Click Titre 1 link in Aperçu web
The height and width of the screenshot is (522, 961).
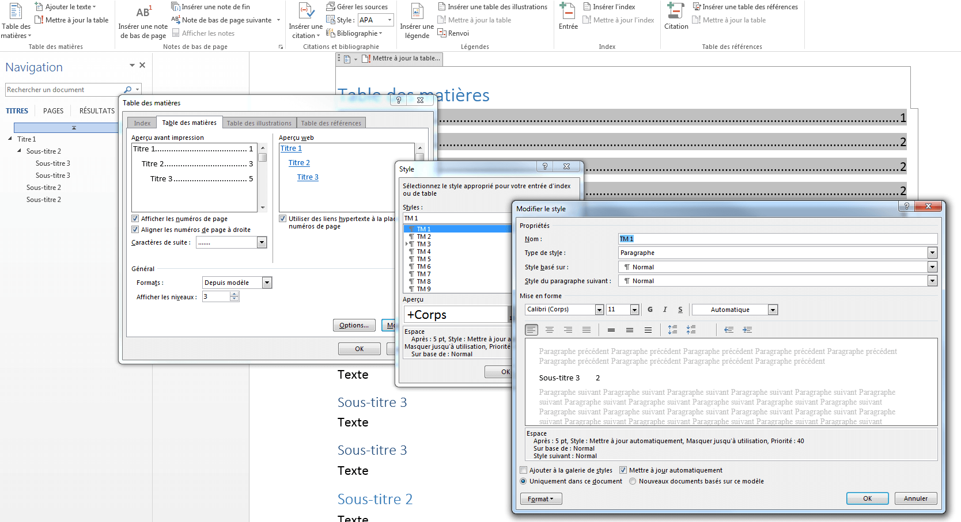[291, 148]
